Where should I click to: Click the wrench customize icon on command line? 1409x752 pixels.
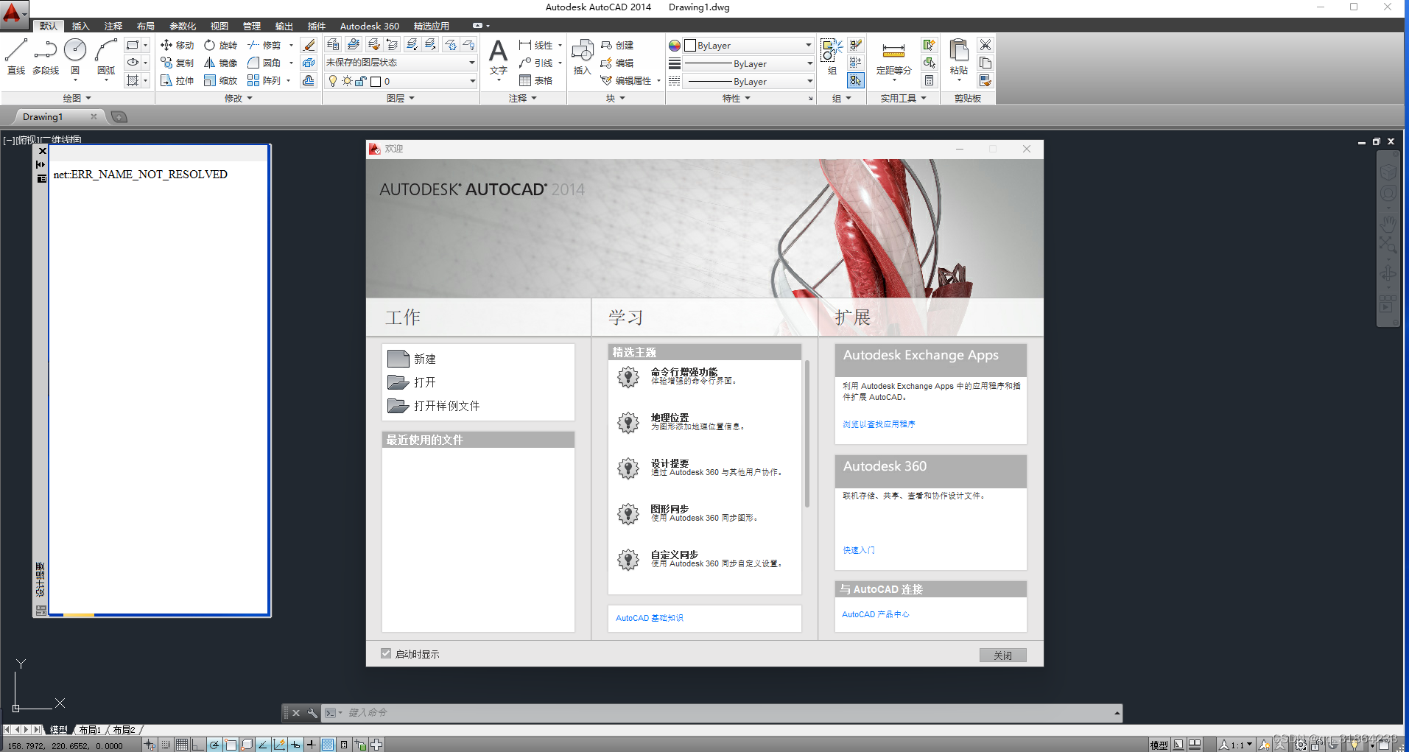(x=312, y=713)
